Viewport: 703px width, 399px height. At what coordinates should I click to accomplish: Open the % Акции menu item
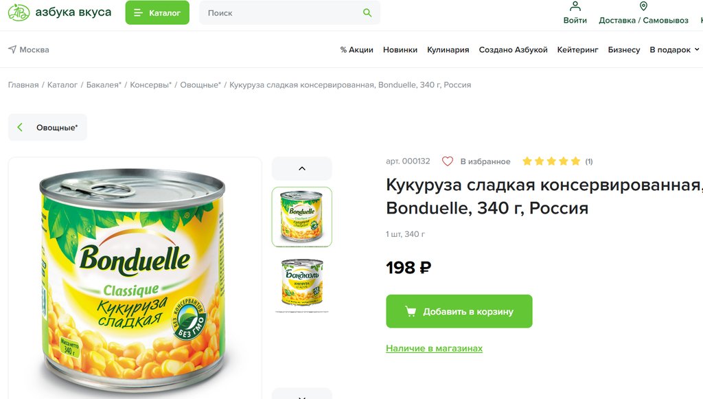click(357, 49)
